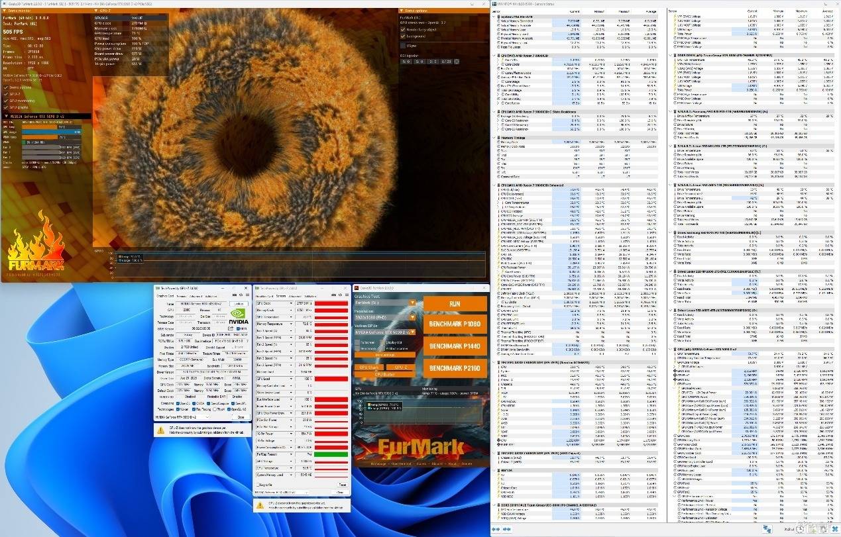The width and height of the screenshot is (841, 537).
Task: Click the warning icon below left GPU-Z
Action: click(160, 430)
